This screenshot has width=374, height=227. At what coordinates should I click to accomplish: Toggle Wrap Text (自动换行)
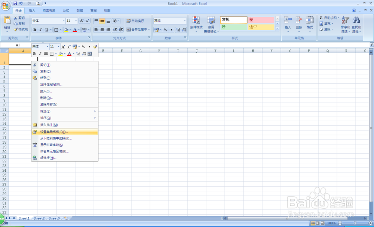(135, 21)
